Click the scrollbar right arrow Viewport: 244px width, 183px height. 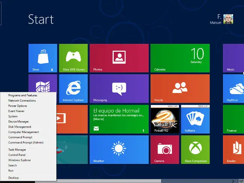[233, 181]
